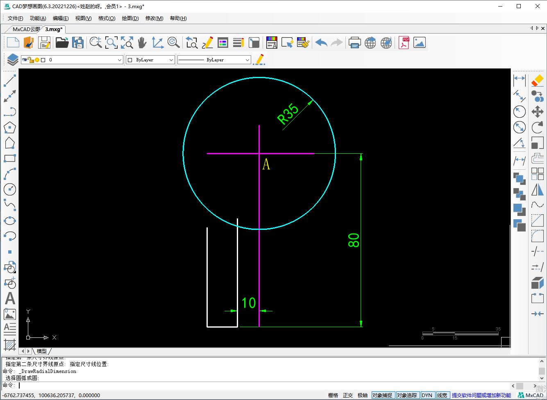
Task: Select the text tool marked with A
Action: click(9, 299)
